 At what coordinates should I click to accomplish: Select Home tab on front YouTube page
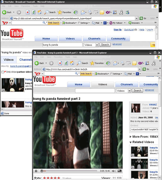(x=79, y=84)
